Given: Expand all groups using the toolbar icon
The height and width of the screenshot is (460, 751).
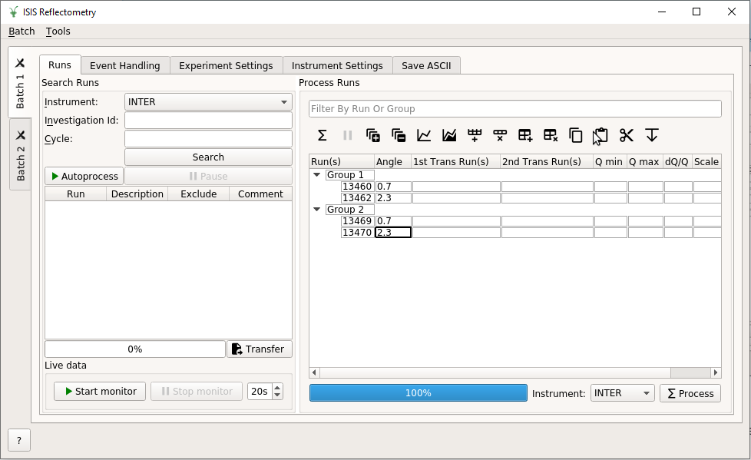Looking at the screenshot, I should pos(373,135).
